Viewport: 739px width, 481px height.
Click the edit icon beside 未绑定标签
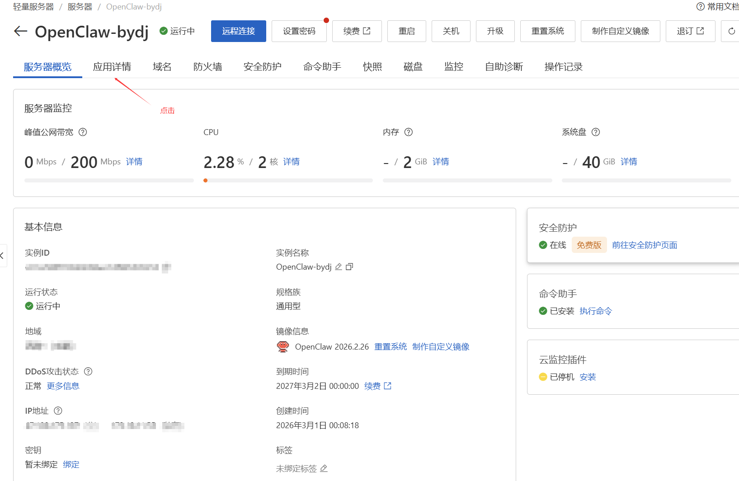pyautogui.click(x=324, y=468)
